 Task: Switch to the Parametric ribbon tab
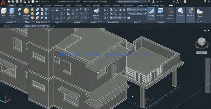pyautogui.click(x=59, y=6)
